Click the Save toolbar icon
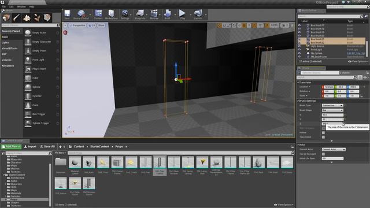 (x=67, y=14)
